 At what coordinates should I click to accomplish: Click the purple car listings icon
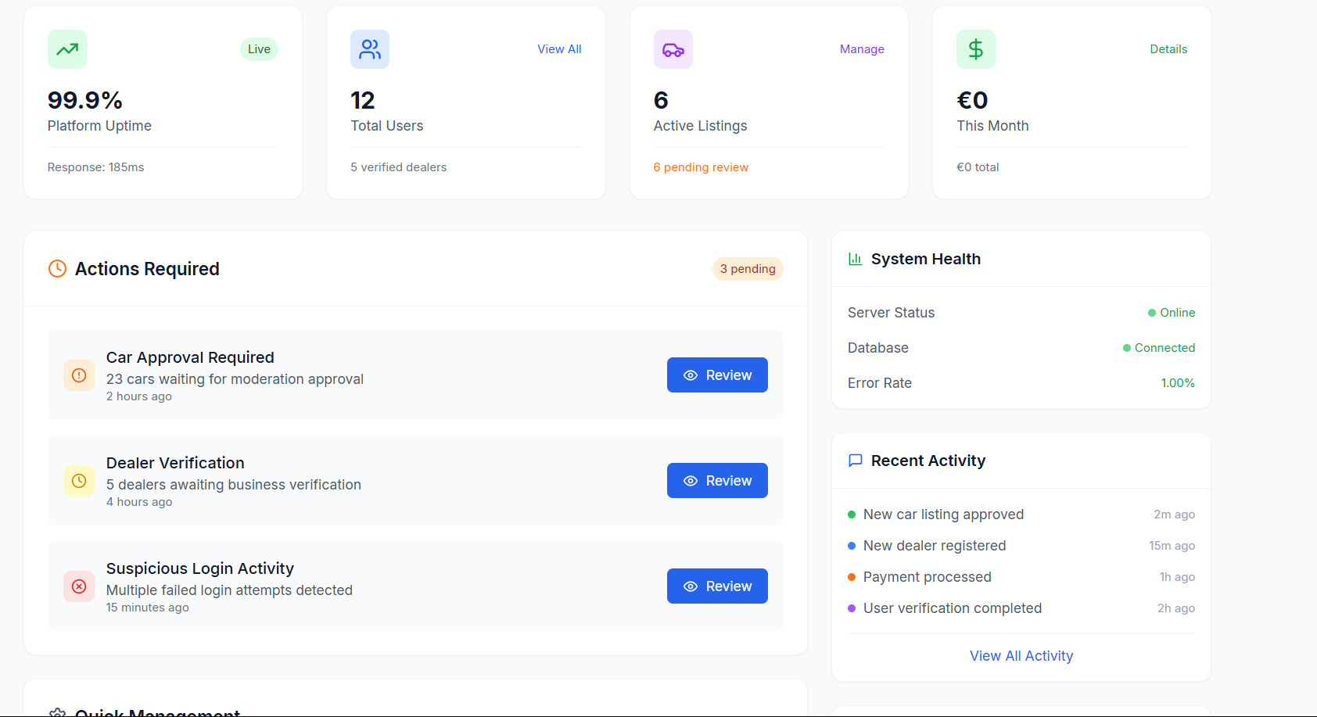673,49
